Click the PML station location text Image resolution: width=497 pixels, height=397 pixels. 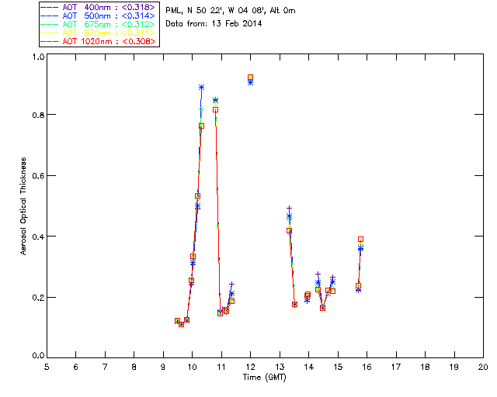click(x=231, y=11)
